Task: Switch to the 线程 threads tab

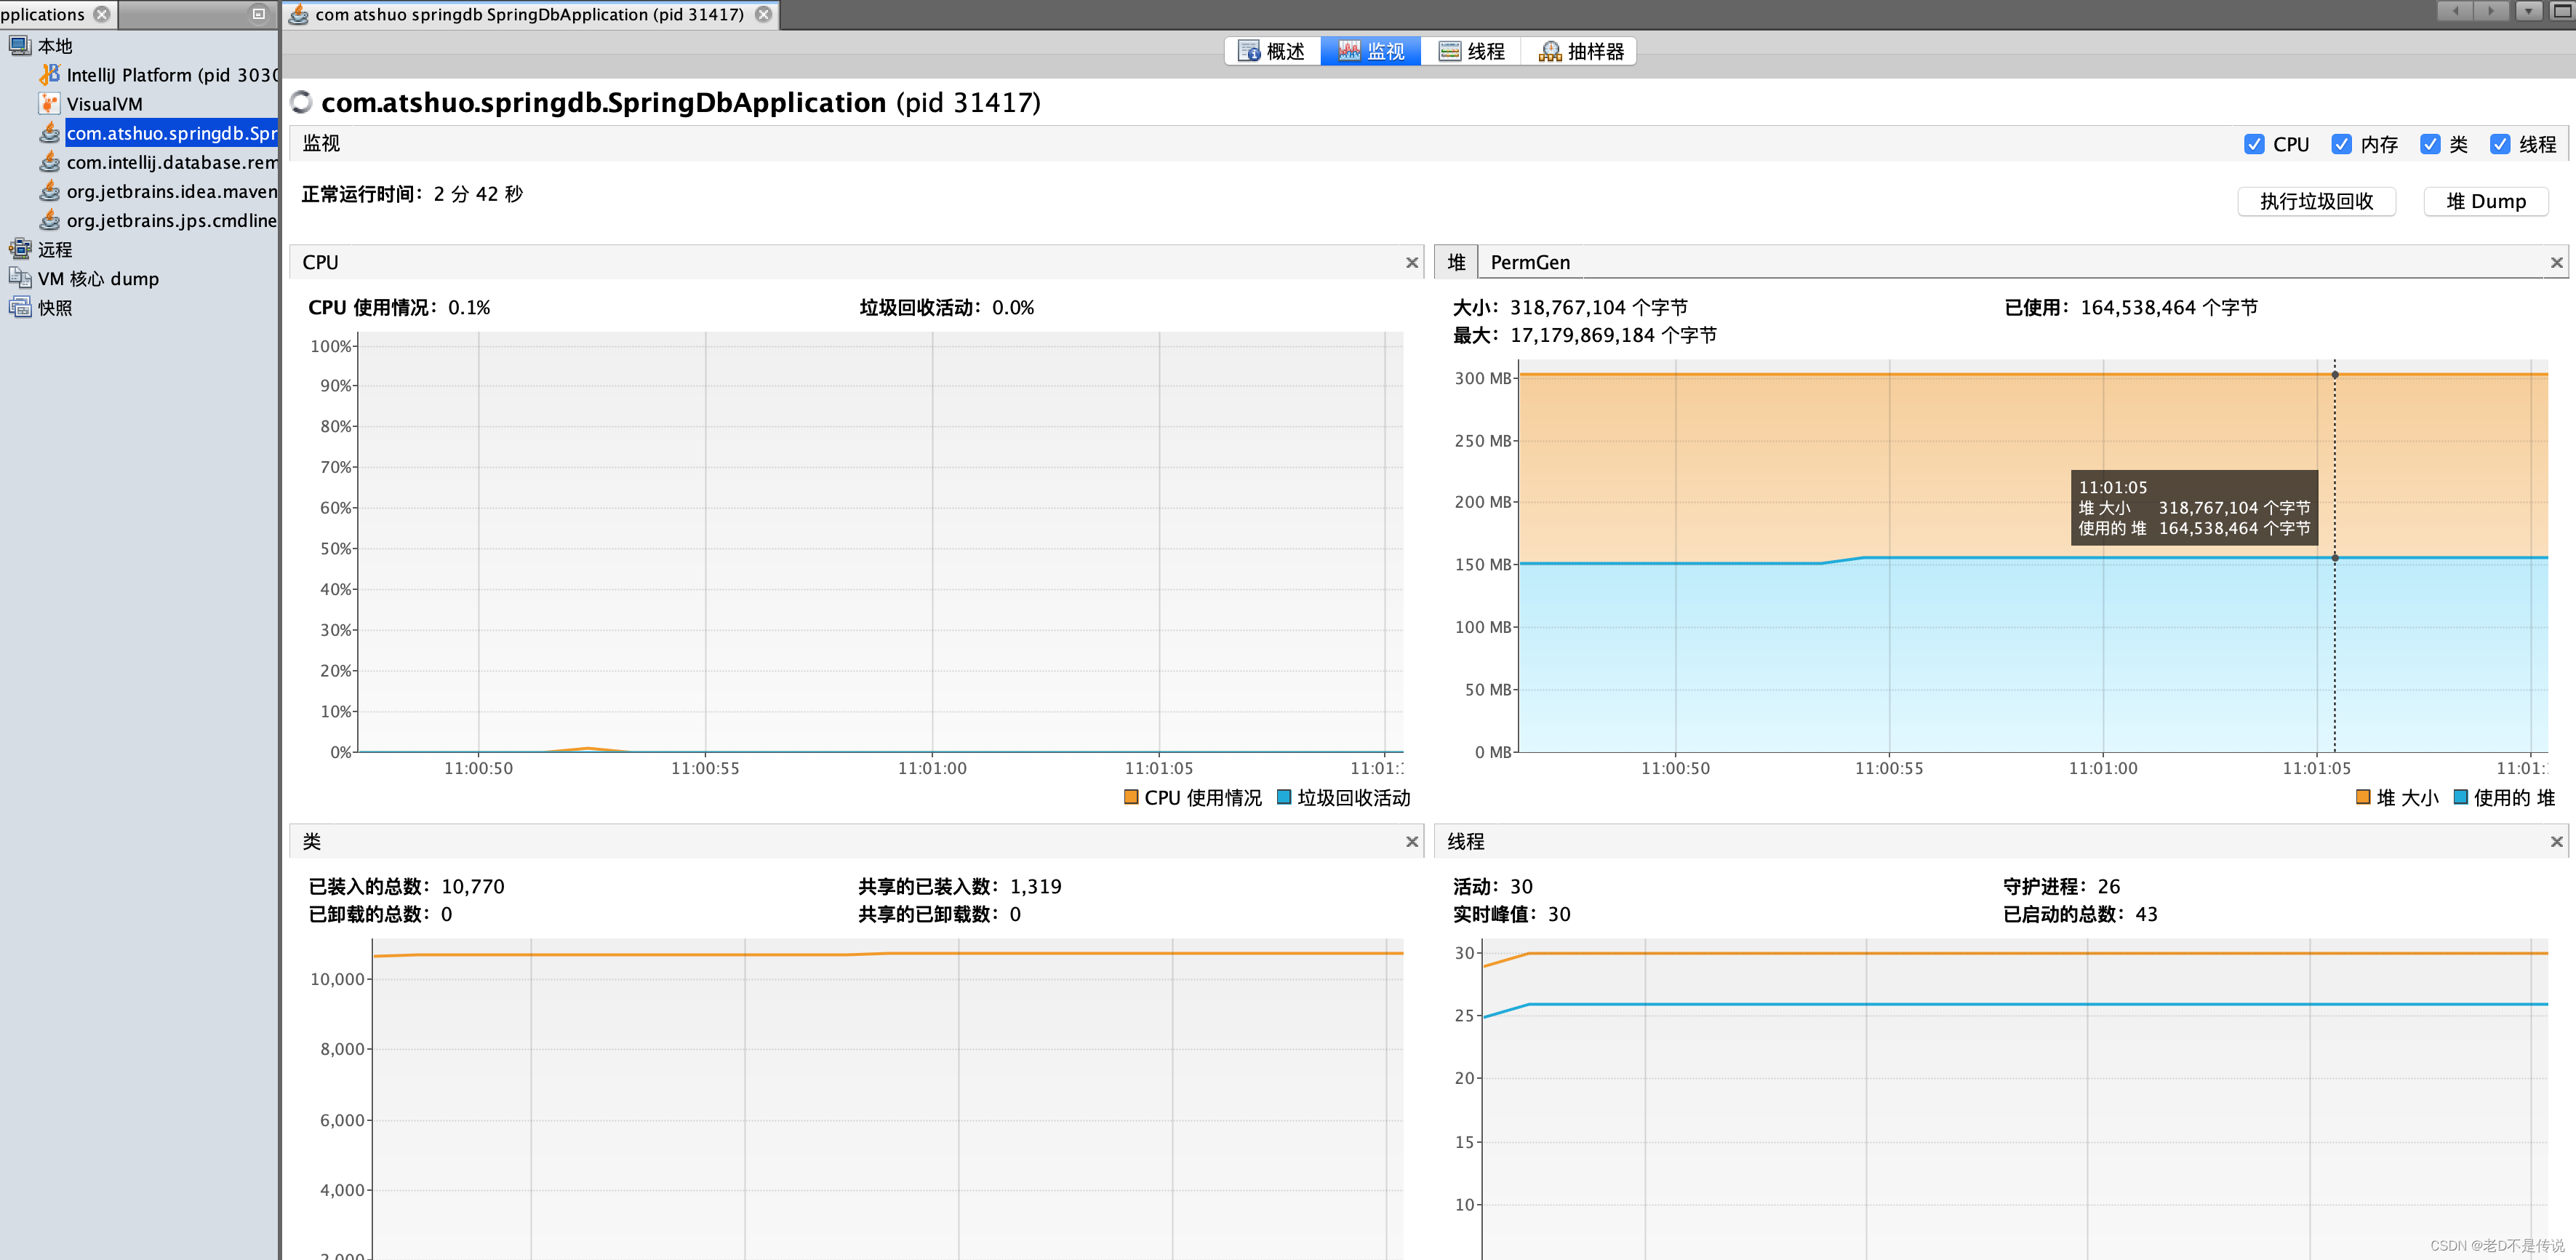Action: click(x=1471, y=51)
